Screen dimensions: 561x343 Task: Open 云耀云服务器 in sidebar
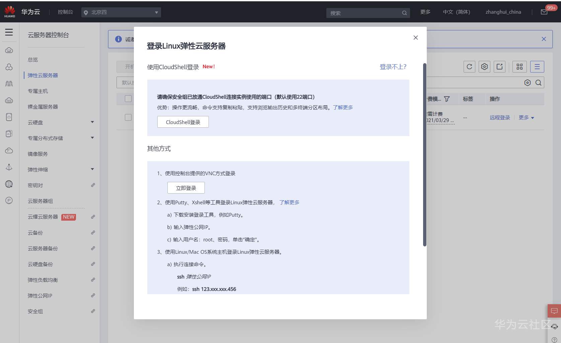[x=43, y=217]
